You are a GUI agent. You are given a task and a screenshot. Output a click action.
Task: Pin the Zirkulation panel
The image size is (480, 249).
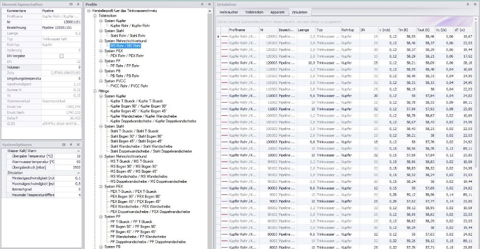click(468, 4)
